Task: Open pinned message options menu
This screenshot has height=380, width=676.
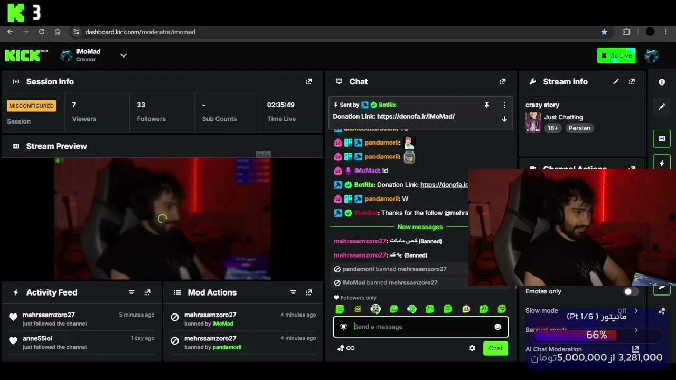Action: pos(504,105)
